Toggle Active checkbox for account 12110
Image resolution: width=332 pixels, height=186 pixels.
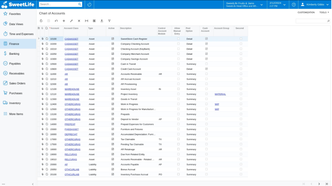(x=112, y=94)
